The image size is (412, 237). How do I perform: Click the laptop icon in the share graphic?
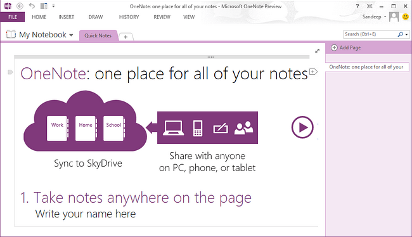tap(174, 128)
